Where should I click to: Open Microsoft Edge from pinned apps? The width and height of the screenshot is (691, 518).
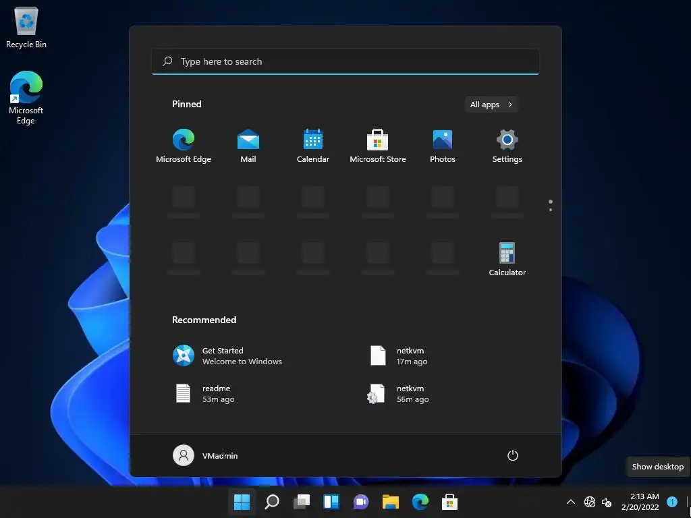click(x=184, y=146)
